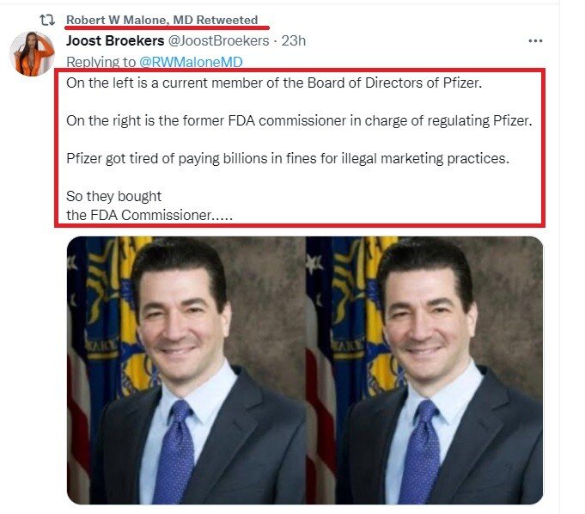Click the "Pfizer got tired of paying billions" sentence
The width and height of the screenshot is (585, 514).
pyautogui.click(x=288, y=158)
